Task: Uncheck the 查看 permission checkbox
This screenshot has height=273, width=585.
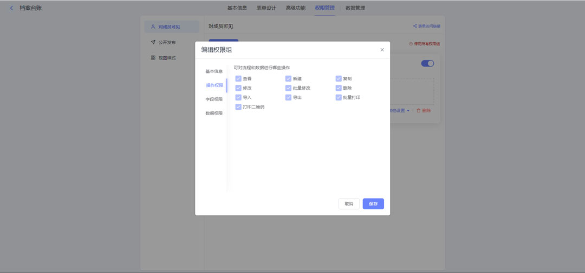Action: click(x=238, y=78)
